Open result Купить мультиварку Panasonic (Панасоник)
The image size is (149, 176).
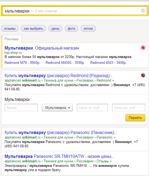tap(61, 132)
